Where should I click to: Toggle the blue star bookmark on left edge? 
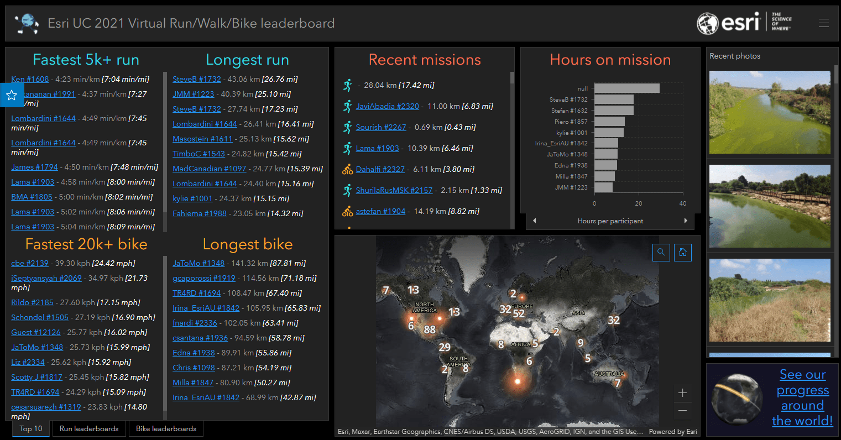(12, 95)
